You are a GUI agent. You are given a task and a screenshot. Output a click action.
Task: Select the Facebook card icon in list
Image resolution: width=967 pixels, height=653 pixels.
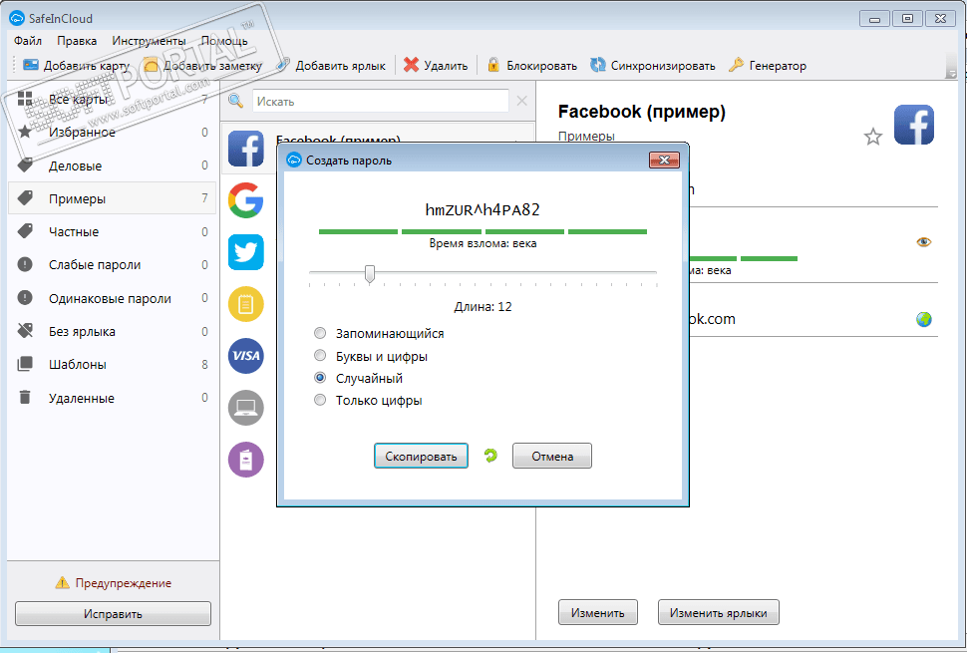tap(246, 149)
